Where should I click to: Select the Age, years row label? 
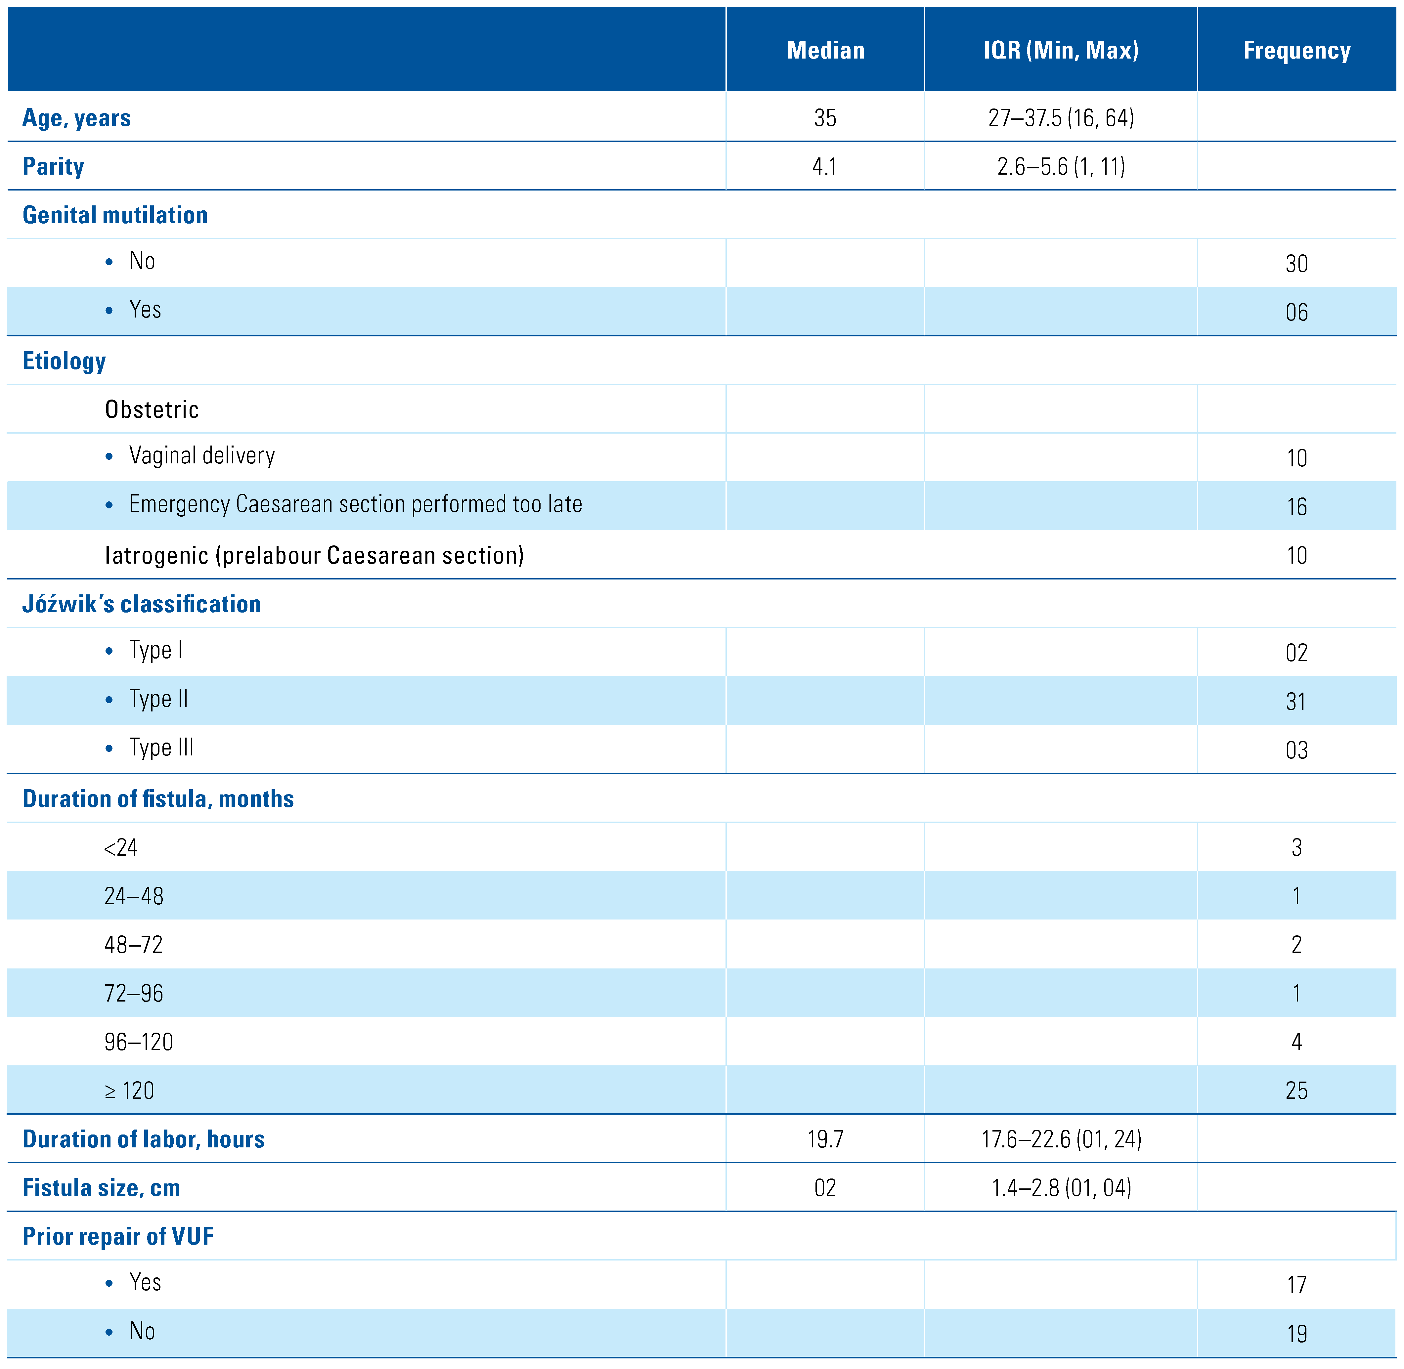tap(77, 118)
